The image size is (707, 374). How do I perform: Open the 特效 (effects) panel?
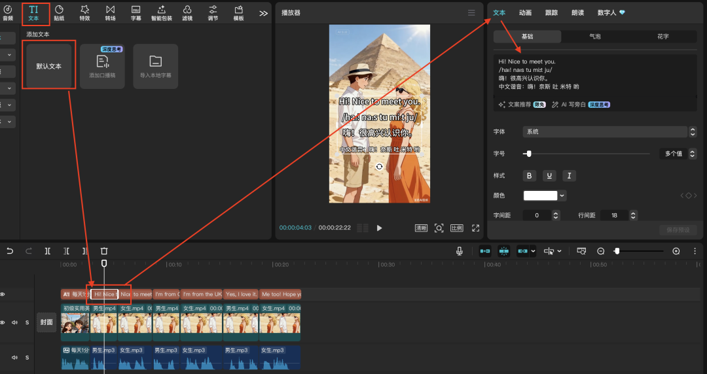pos(84,12)
